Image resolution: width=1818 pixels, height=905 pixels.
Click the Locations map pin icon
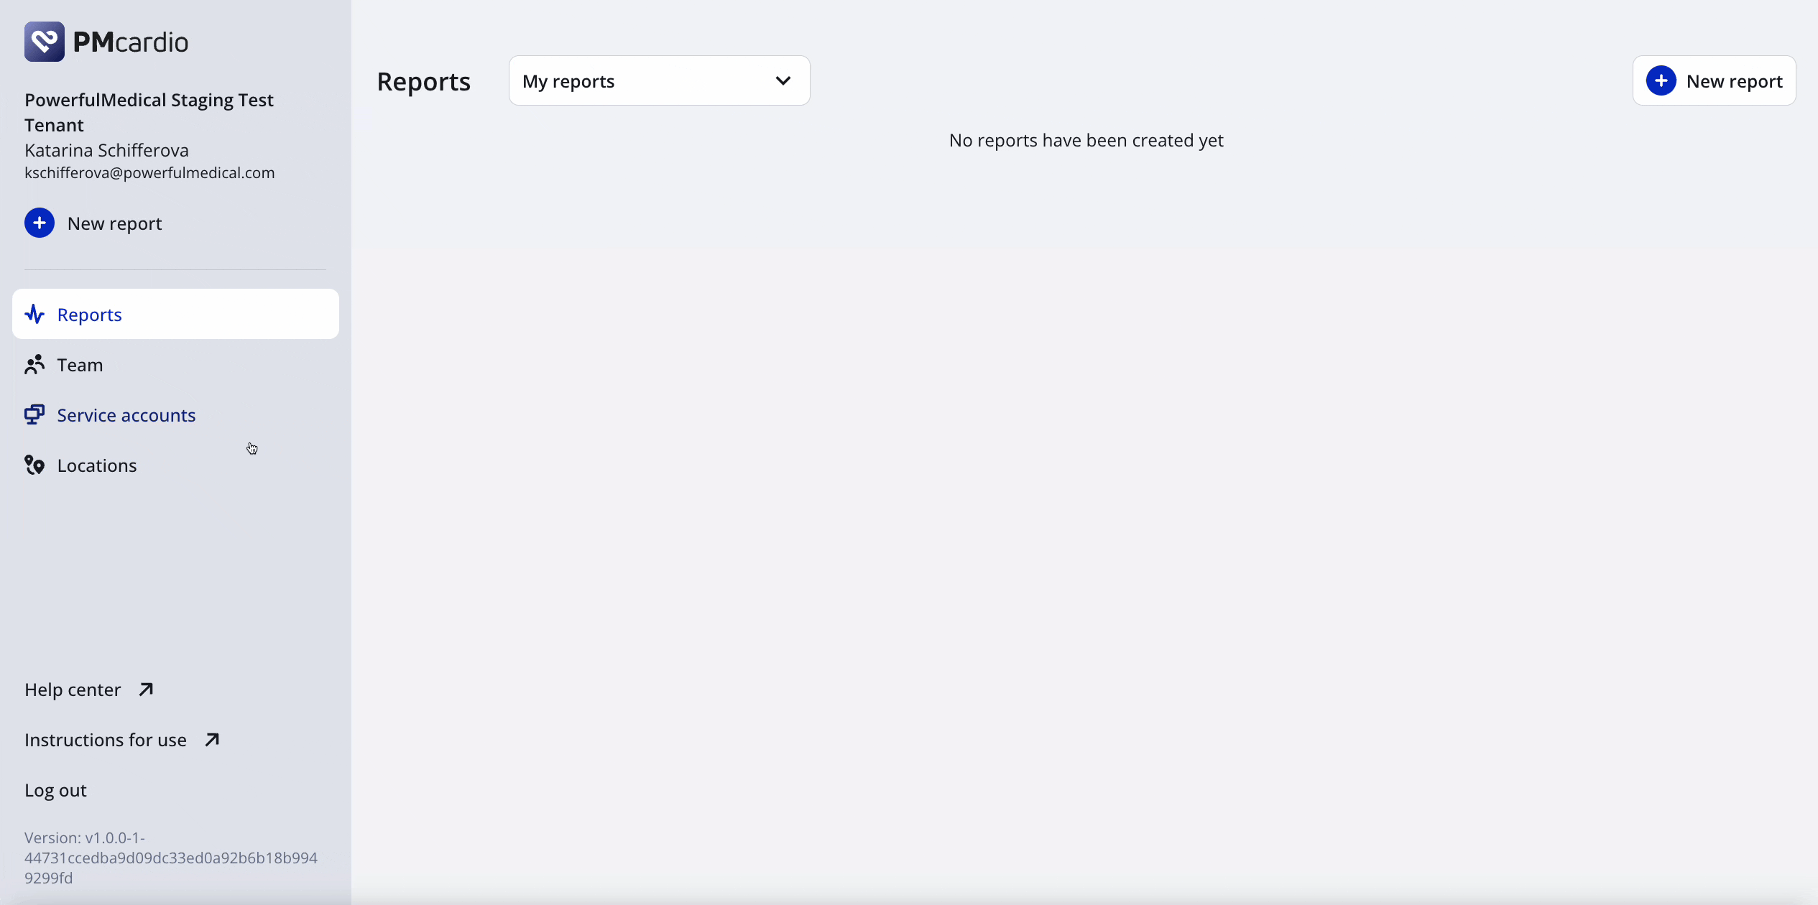[x=34, y=465]
